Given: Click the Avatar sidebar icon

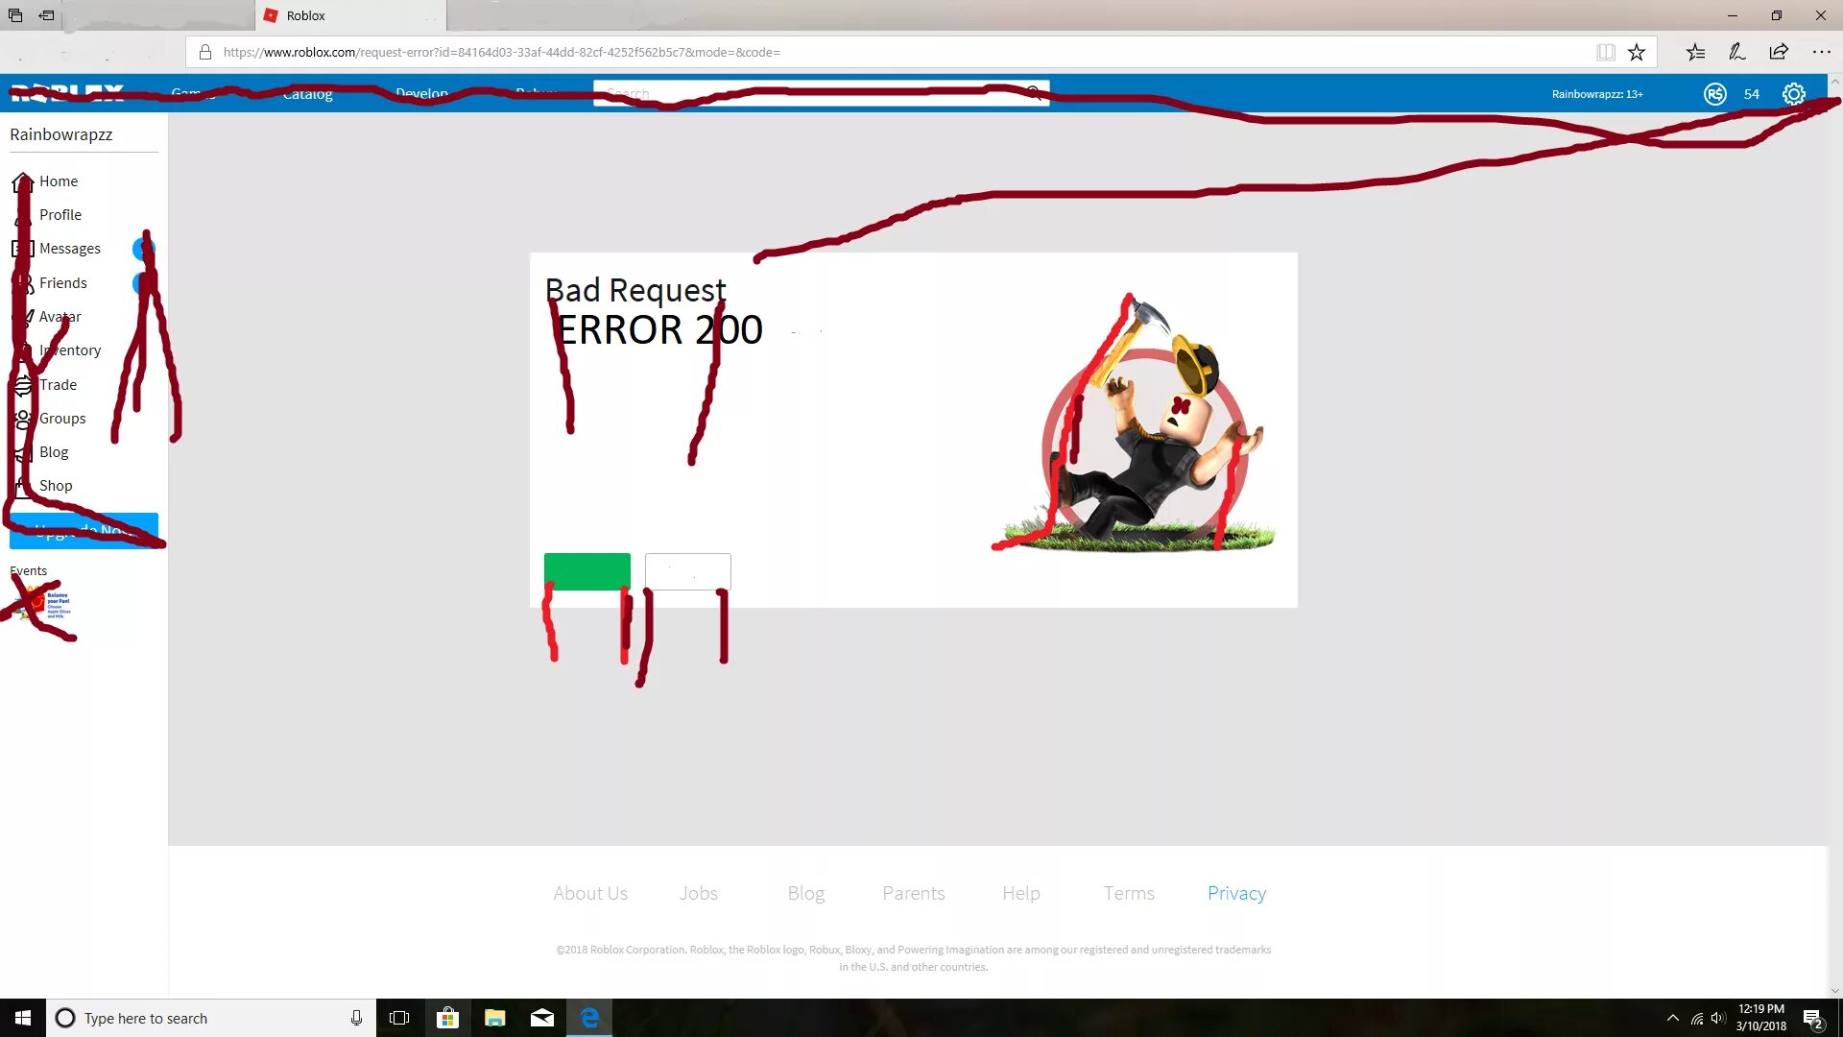Looking at the screenshot, I should tap(23, 315).
